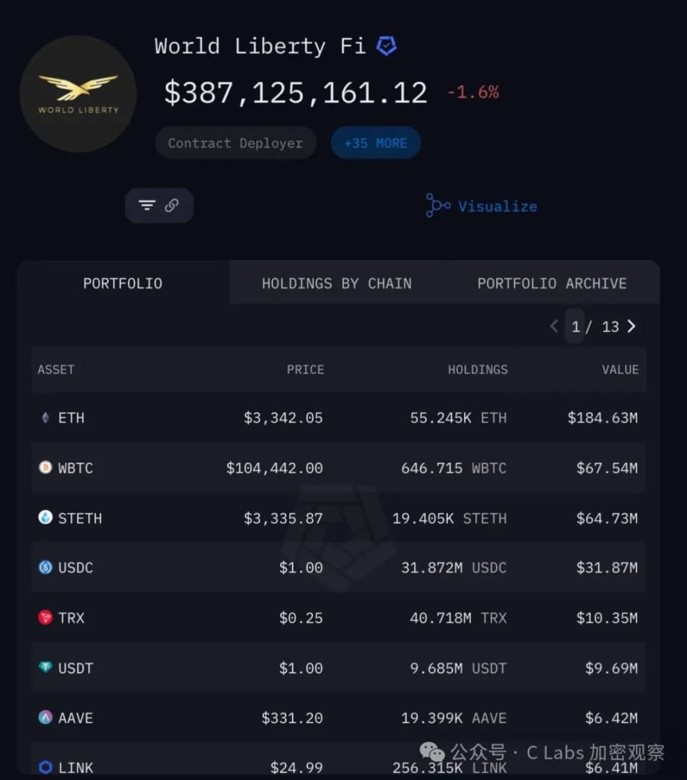Click the World Liberty logo avatar
The image size is (687, 780).
[78, 93]
